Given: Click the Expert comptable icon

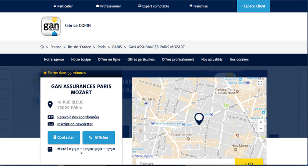Looking at the screenshot, I should click(140, 6).
